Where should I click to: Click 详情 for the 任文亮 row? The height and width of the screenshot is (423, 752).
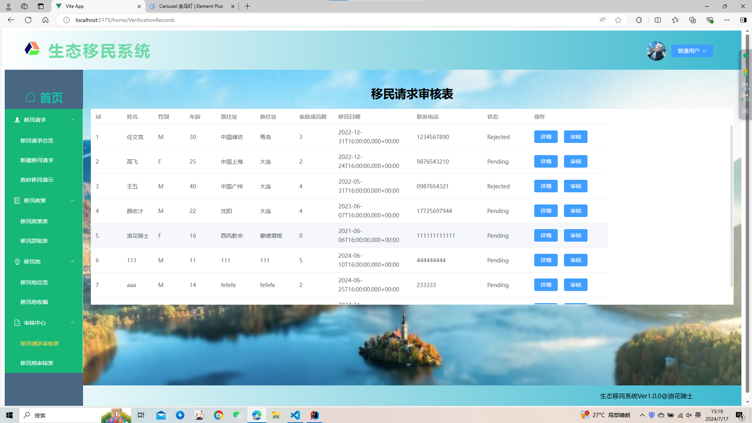[546, 137]
